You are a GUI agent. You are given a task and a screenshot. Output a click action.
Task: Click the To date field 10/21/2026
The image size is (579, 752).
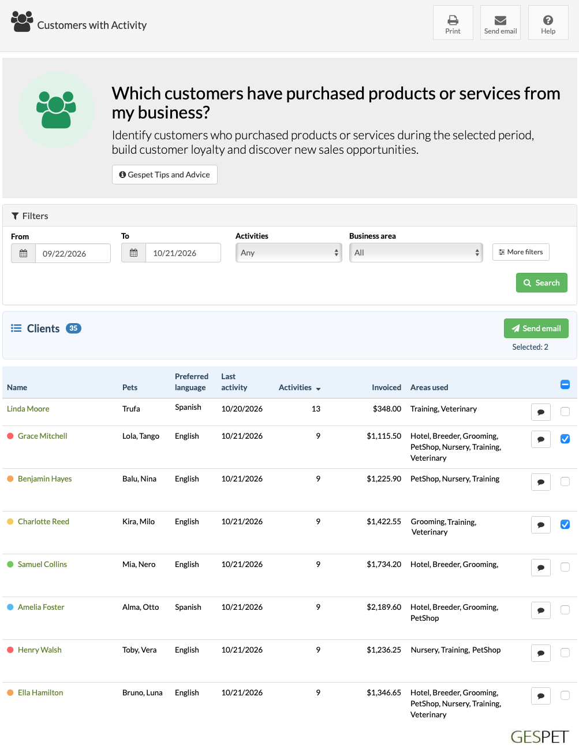coord(183,253)
